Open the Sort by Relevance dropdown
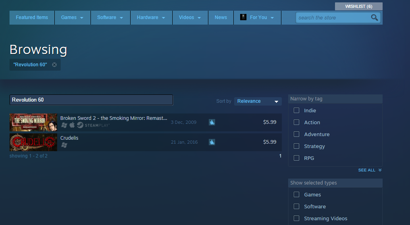Screen dimensions: 410x225 [258, 101]
